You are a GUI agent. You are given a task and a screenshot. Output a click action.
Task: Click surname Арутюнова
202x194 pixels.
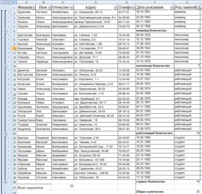click(25, 35)
